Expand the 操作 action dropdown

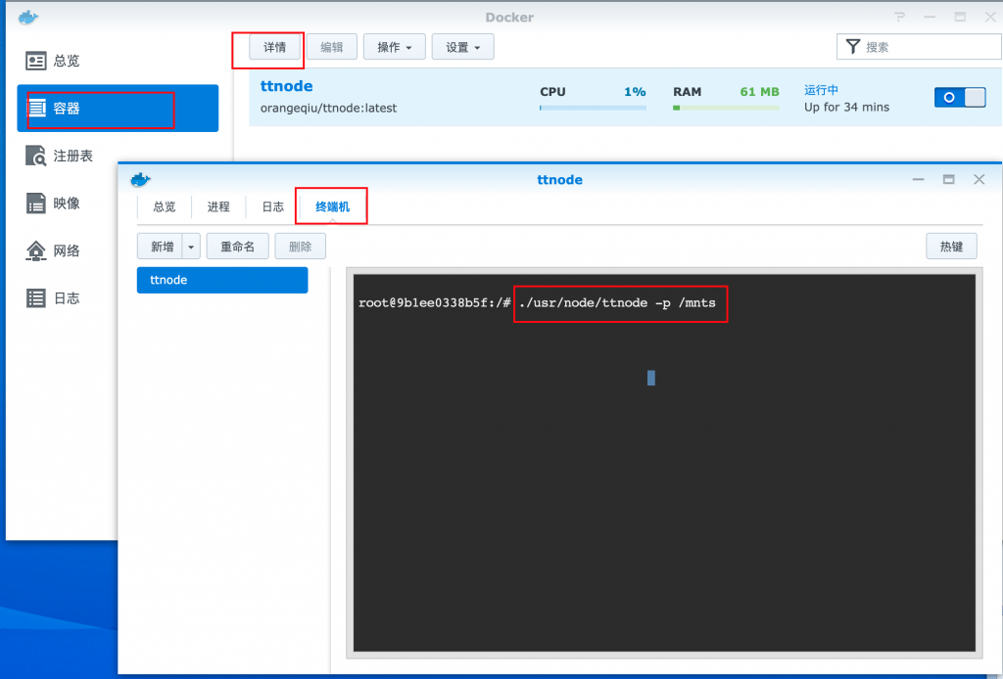[x=394, y=47]
